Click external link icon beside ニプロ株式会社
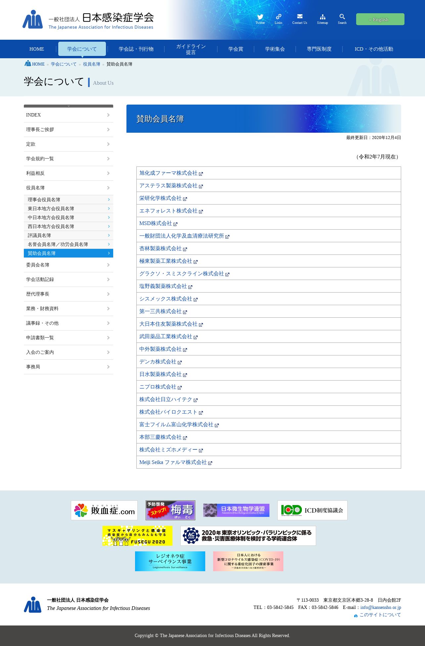 179,388
